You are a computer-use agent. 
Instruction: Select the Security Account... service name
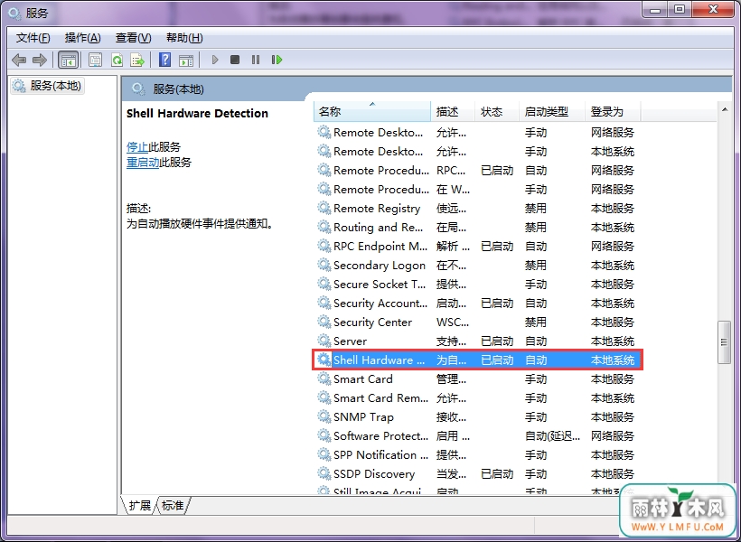coord(380,303)
